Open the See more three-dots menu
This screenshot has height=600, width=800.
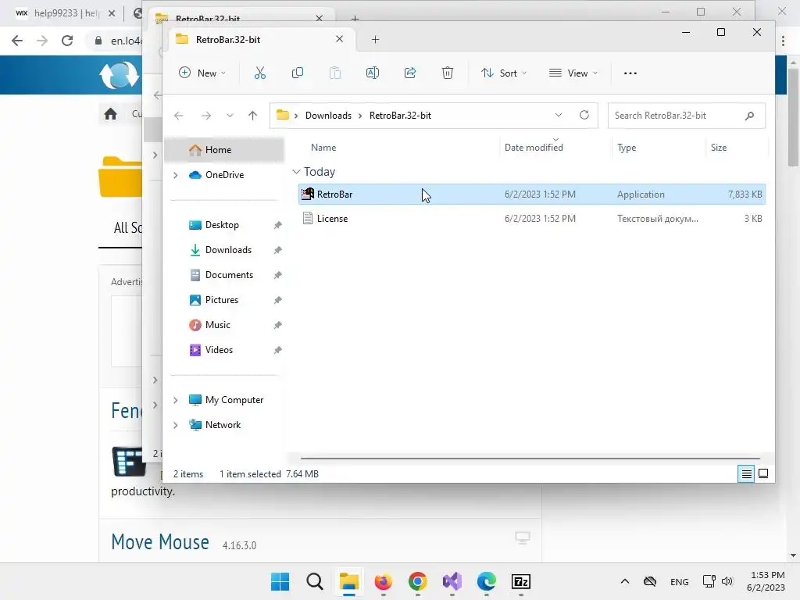tap(630, 73)
